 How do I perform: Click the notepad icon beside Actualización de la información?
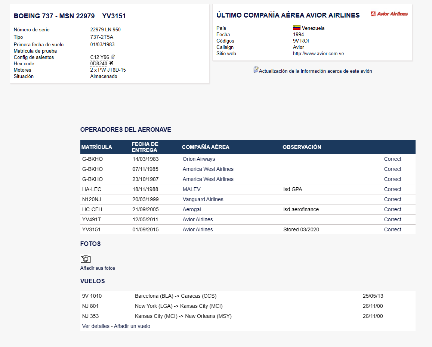[x=256, y=70]
